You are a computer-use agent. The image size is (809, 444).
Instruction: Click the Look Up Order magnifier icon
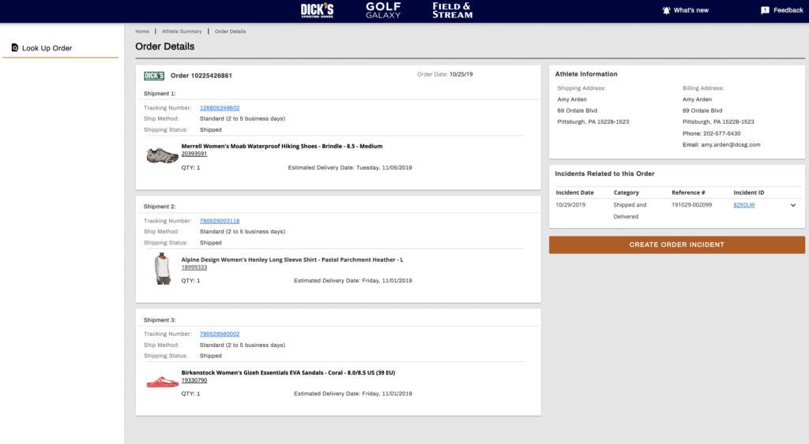[15, 47]
